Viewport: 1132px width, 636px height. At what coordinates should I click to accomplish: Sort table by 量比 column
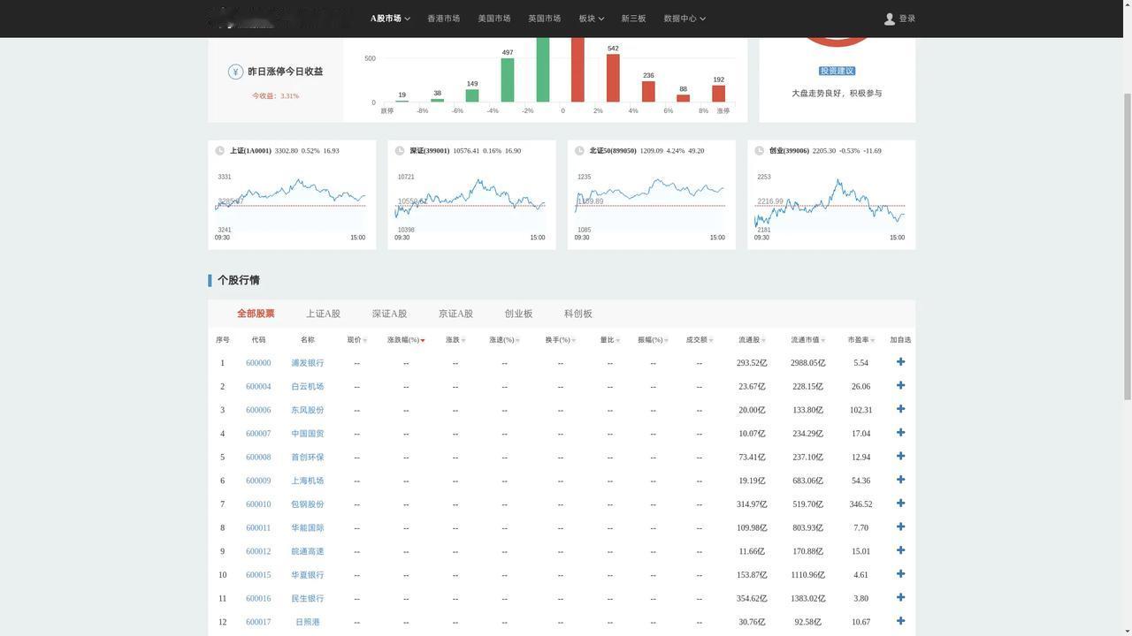click(610, 340)
